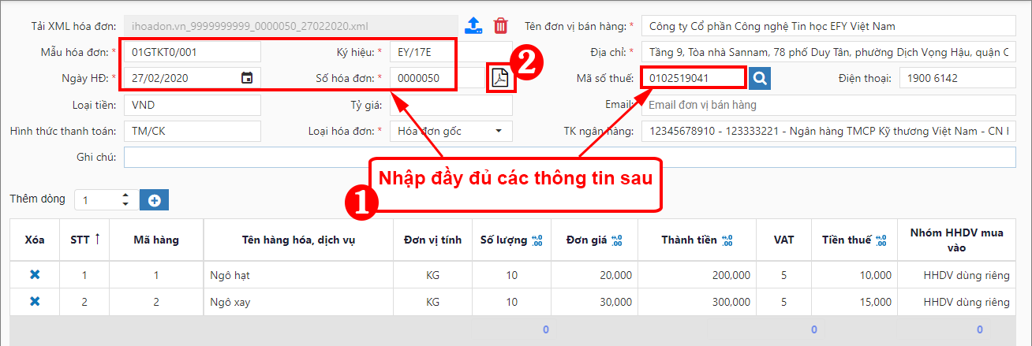Viewport: 1032px width, 346px height.
Task: Open the PDF invoice viewer icon
Action: click(x=500, y=78)
